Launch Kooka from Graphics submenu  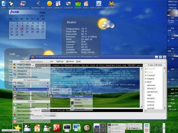82,100
